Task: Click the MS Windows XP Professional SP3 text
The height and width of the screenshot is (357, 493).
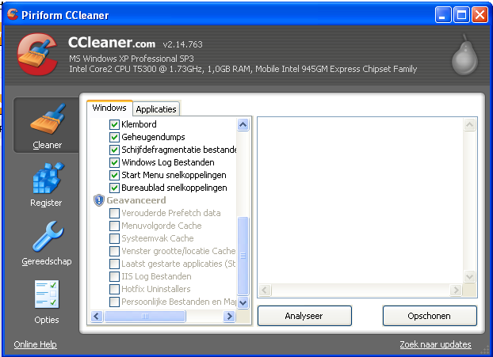Action: [132, 59]
